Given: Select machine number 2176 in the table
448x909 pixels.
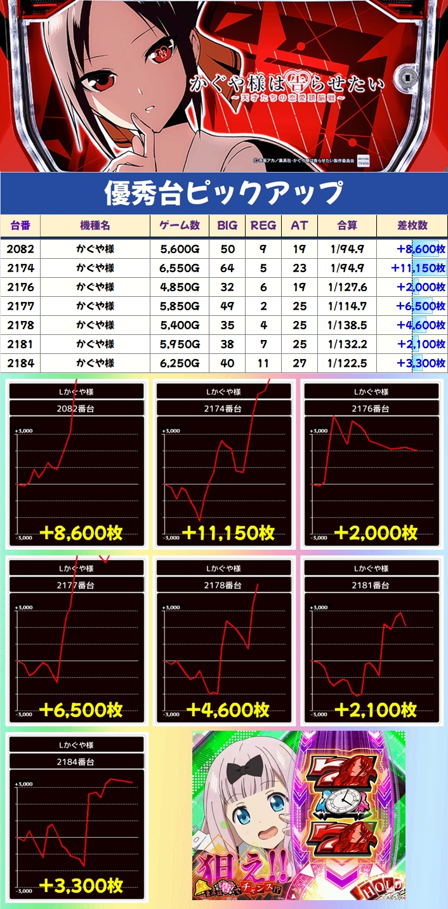Looking at the screenshot, I should point(20,287).
